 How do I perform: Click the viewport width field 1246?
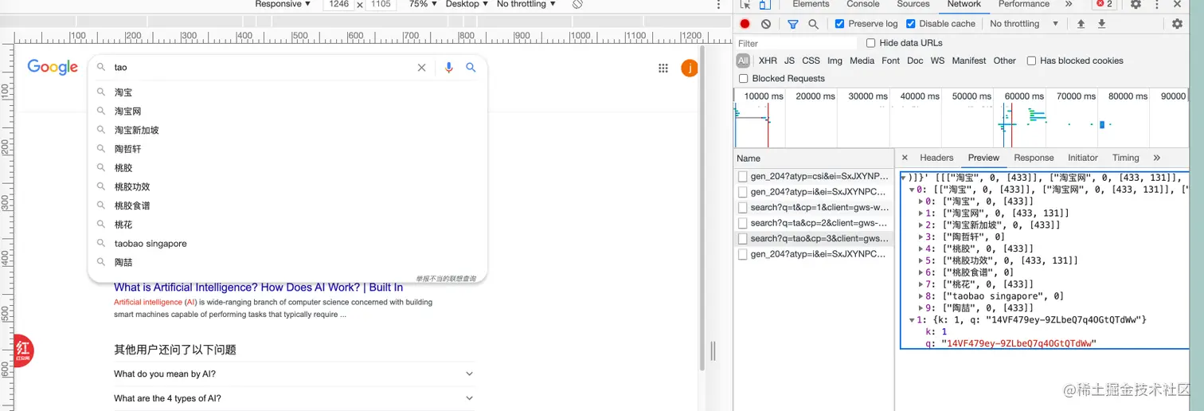point(338,4)
